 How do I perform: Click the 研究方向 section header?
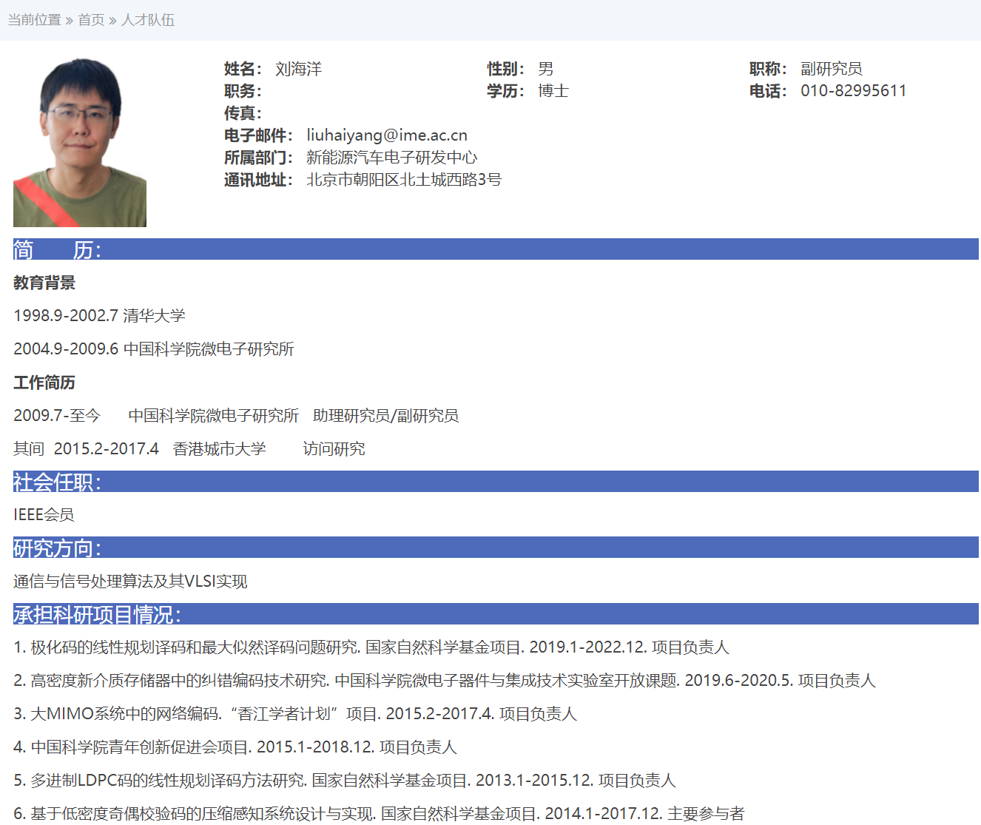pyautogui.click(x=496, y=548)
